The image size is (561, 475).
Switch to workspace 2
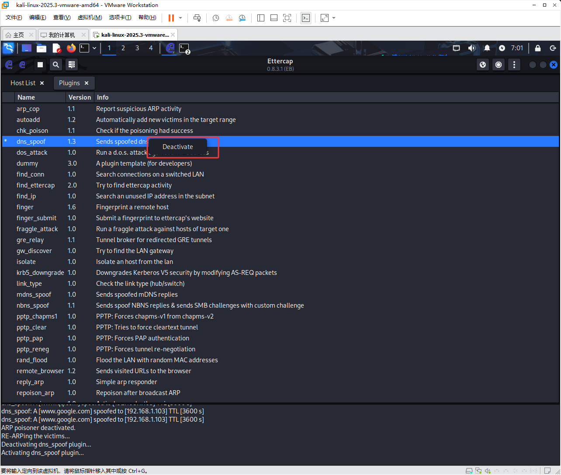(x=123, y=48)
